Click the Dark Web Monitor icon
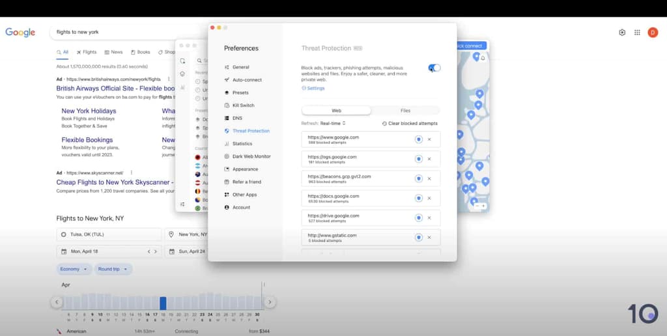This screenshot has height=336, width=667. click(x=227, y=156)
